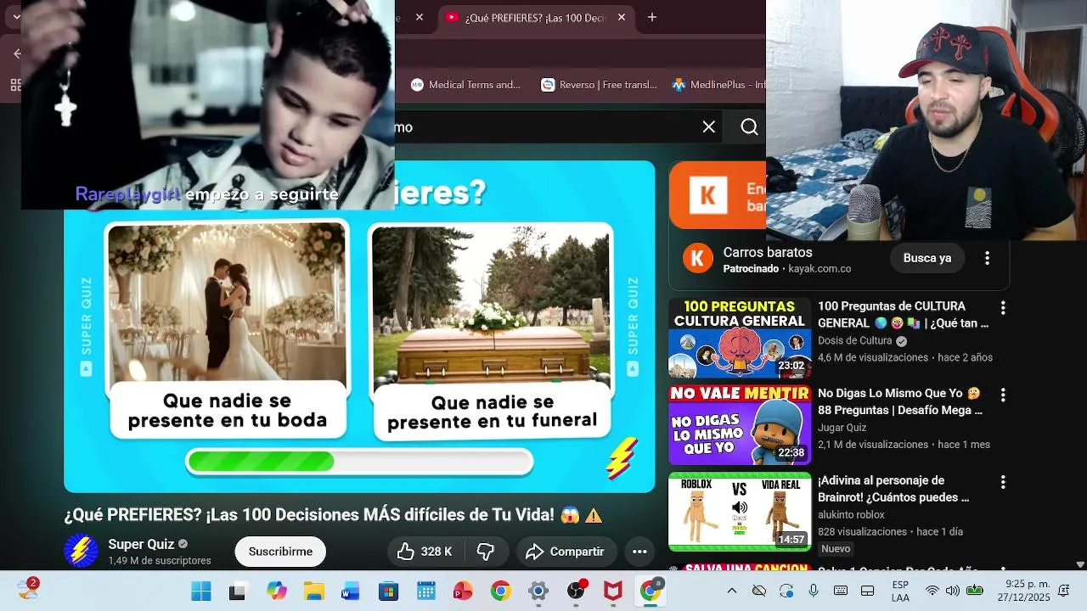The width and height of the screenshot is (1087, 611).
Task: Open ¡Adivina al personaje de Brainrot! title
Action: pos(893,489)
